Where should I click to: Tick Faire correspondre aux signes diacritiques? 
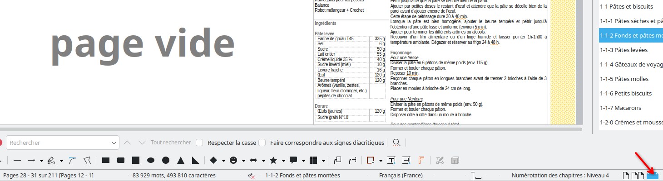262,143
